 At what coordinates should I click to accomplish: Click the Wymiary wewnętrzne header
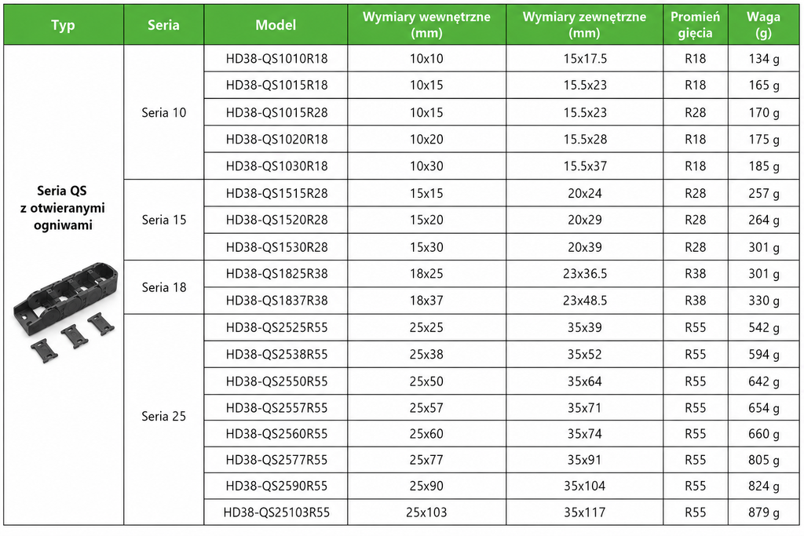click(426, 24)
